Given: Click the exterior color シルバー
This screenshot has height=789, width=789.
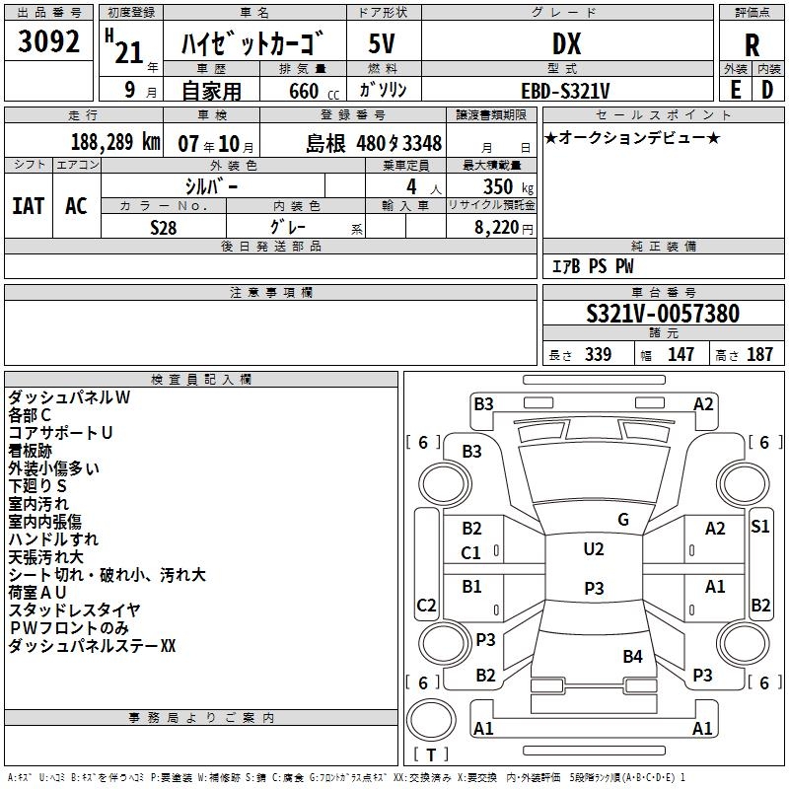Looking at the screenshot, I should (x=211, y=186).
